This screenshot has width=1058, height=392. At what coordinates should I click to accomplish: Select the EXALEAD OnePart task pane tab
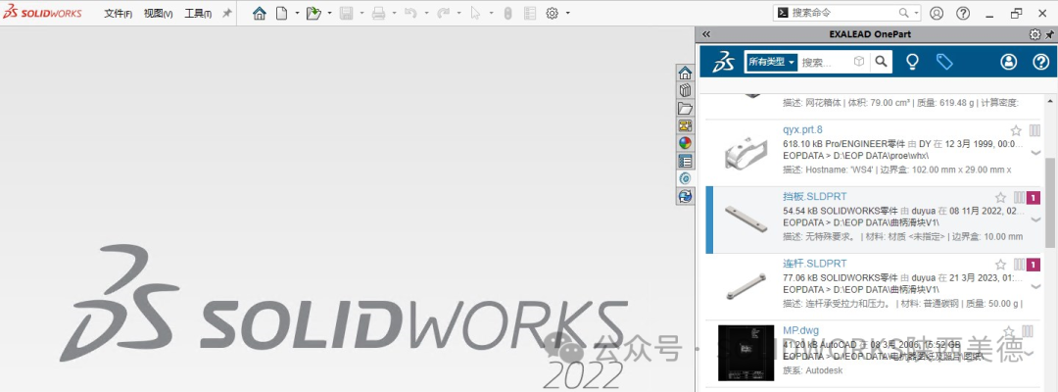point(685,178)
